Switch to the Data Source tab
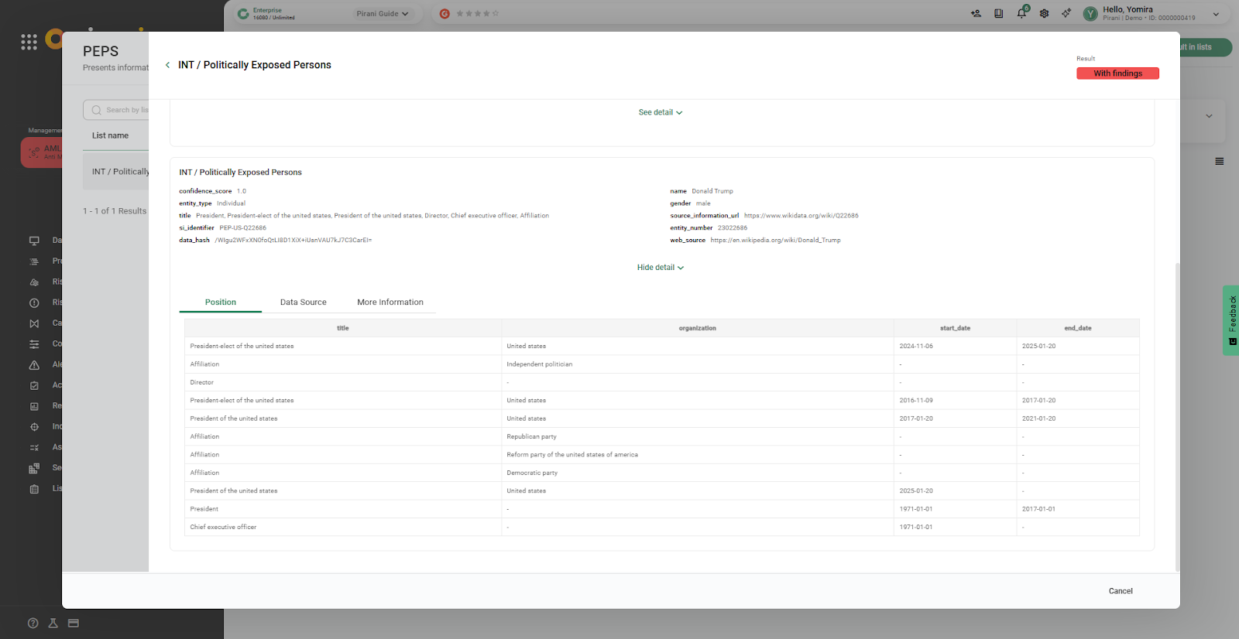The width and height of the screenshot is (1239, 639). [x=303, y=302]
